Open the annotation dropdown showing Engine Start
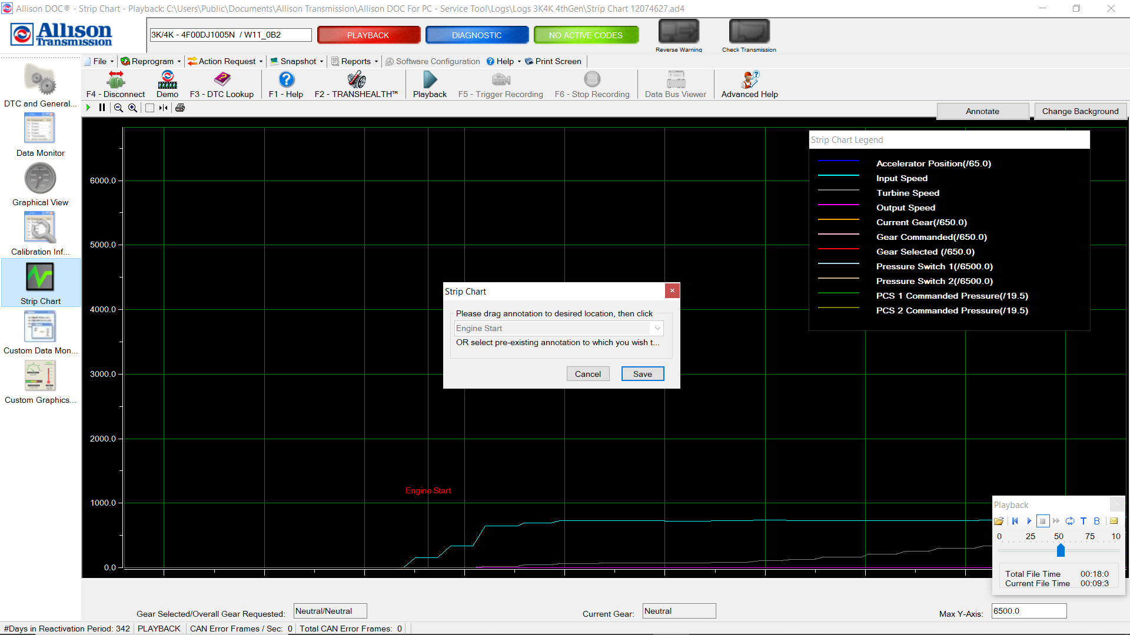The image size is (1130, 635). (657, 328)
